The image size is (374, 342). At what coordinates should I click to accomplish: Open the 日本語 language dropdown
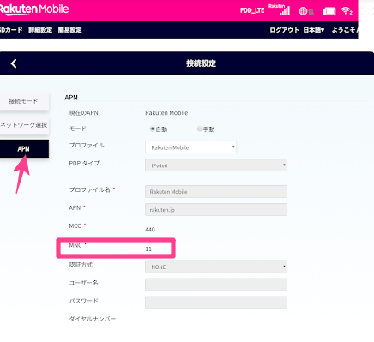[x=314, y=30]
